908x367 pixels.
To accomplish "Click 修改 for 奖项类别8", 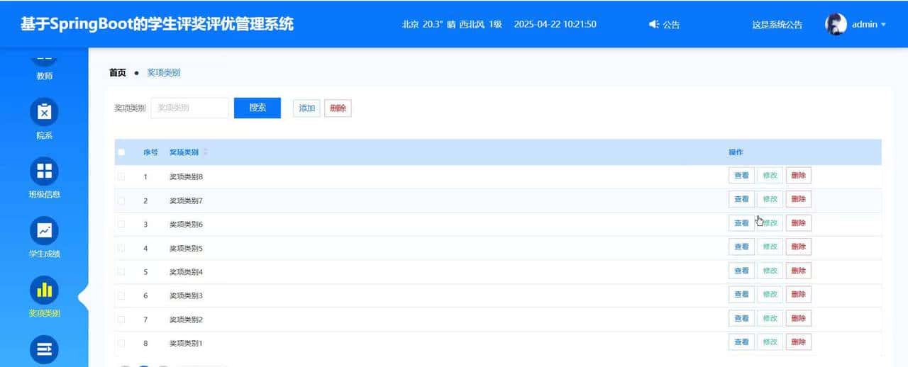I will (770, 176).
